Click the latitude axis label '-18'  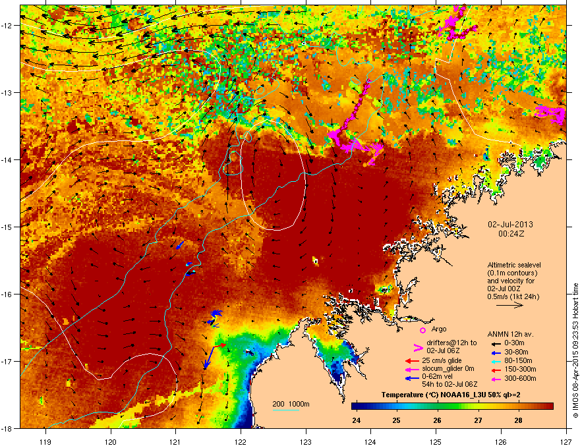(x=7, y=428)
